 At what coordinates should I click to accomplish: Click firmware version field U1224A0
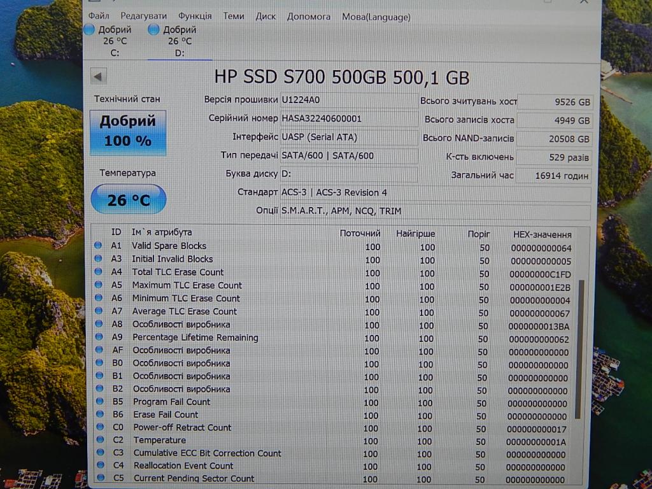[349, 100]
